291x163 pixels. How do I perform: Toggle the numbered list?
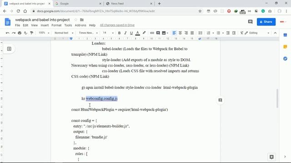point(208,33)
